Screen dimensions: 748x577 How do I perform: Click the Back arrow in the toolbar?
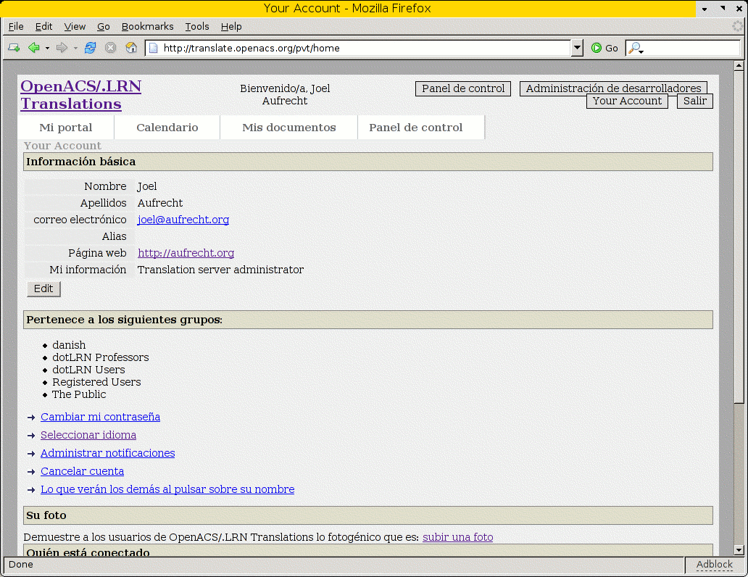[33, 48]
